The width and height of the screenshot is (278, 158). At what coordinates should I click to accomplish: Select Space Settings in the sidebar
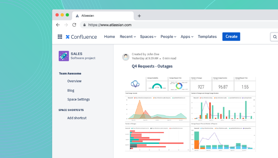[79, 99]
